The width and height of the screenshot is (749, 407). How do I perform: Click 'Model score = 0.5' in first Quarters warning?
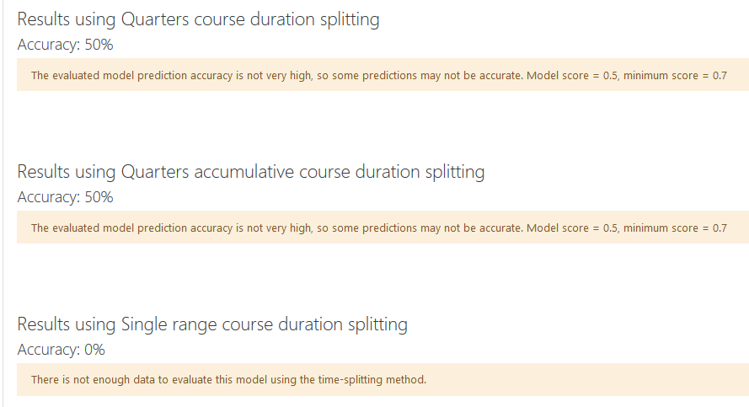point(572,76)
